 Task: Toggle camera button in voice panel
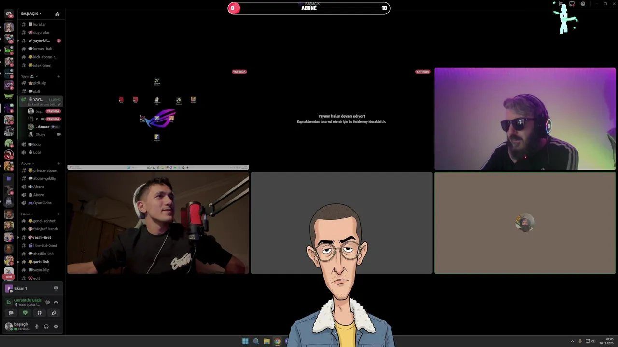(11, 313)
